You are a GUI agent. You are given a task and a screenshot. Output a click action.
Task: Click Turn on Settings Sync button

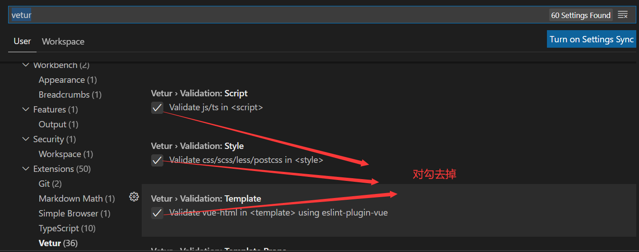[592, 39]
